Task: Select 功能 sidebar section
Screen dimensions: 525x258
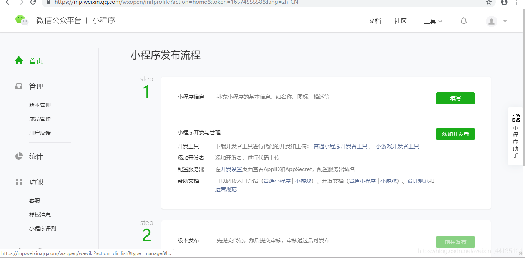Action: 36,182
